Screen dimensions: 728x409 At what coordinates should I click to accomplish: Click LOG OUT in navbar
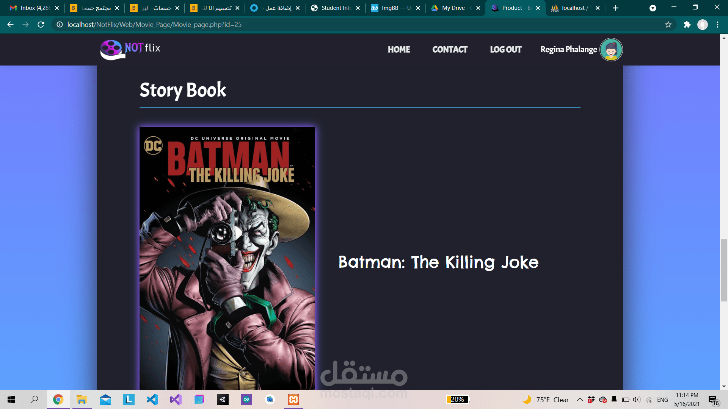point(505,50)
